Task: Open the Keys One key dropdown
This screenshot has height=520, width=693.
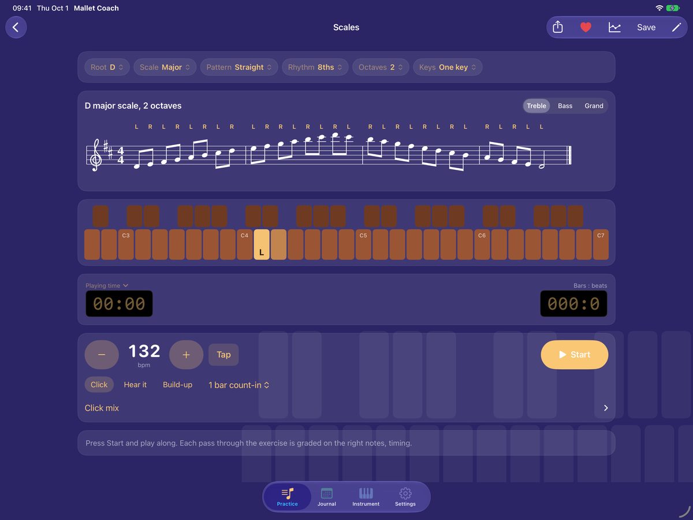Action: point(448,67)
